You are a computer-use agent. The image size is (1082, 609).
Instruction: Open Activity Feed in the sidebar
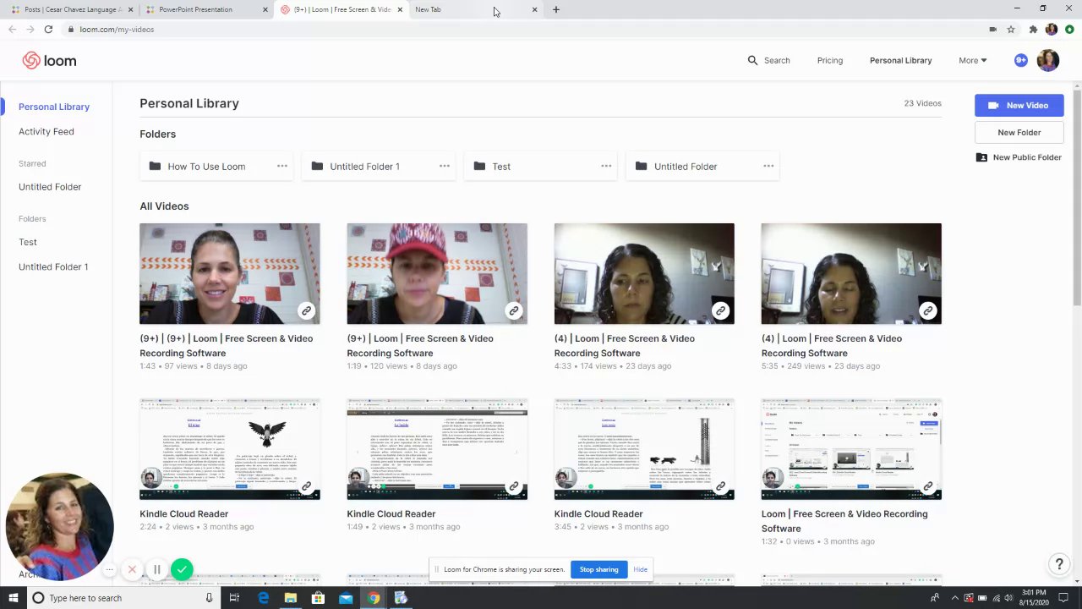(46, 131)
